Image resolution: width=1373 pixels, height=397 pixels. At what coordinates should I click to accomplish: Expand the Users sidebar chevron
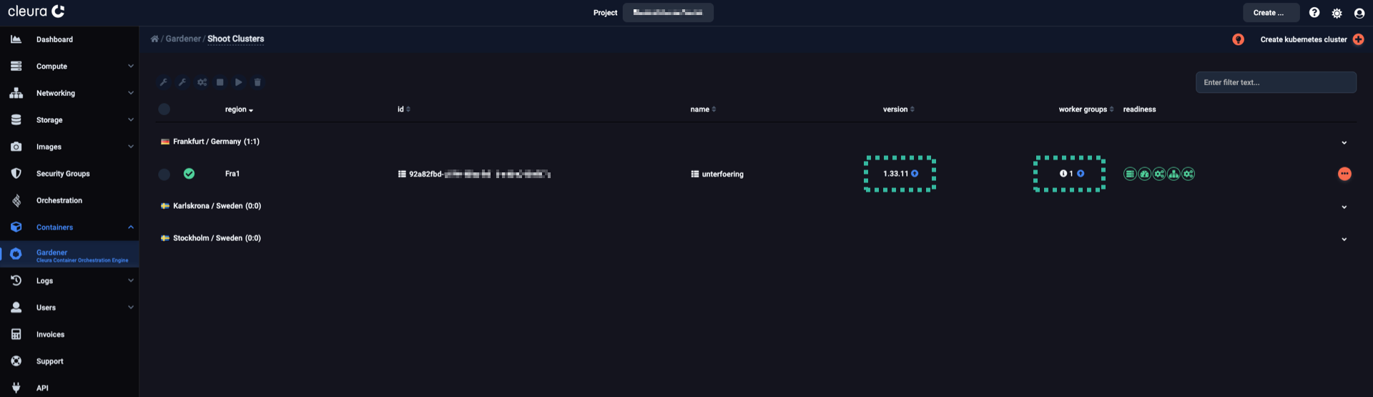point(130,308)
